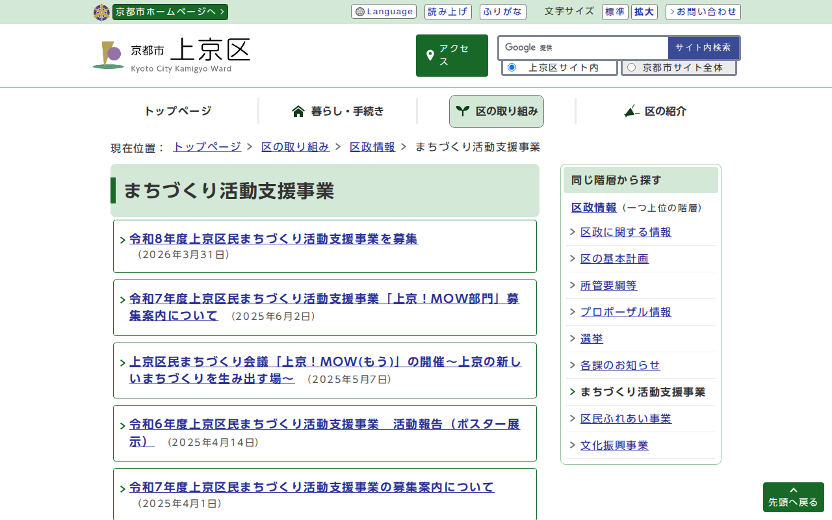This screenshot has height=520, width=832.
Task: Click the Kyoto City emblem icon
Action: coord(101,12)
